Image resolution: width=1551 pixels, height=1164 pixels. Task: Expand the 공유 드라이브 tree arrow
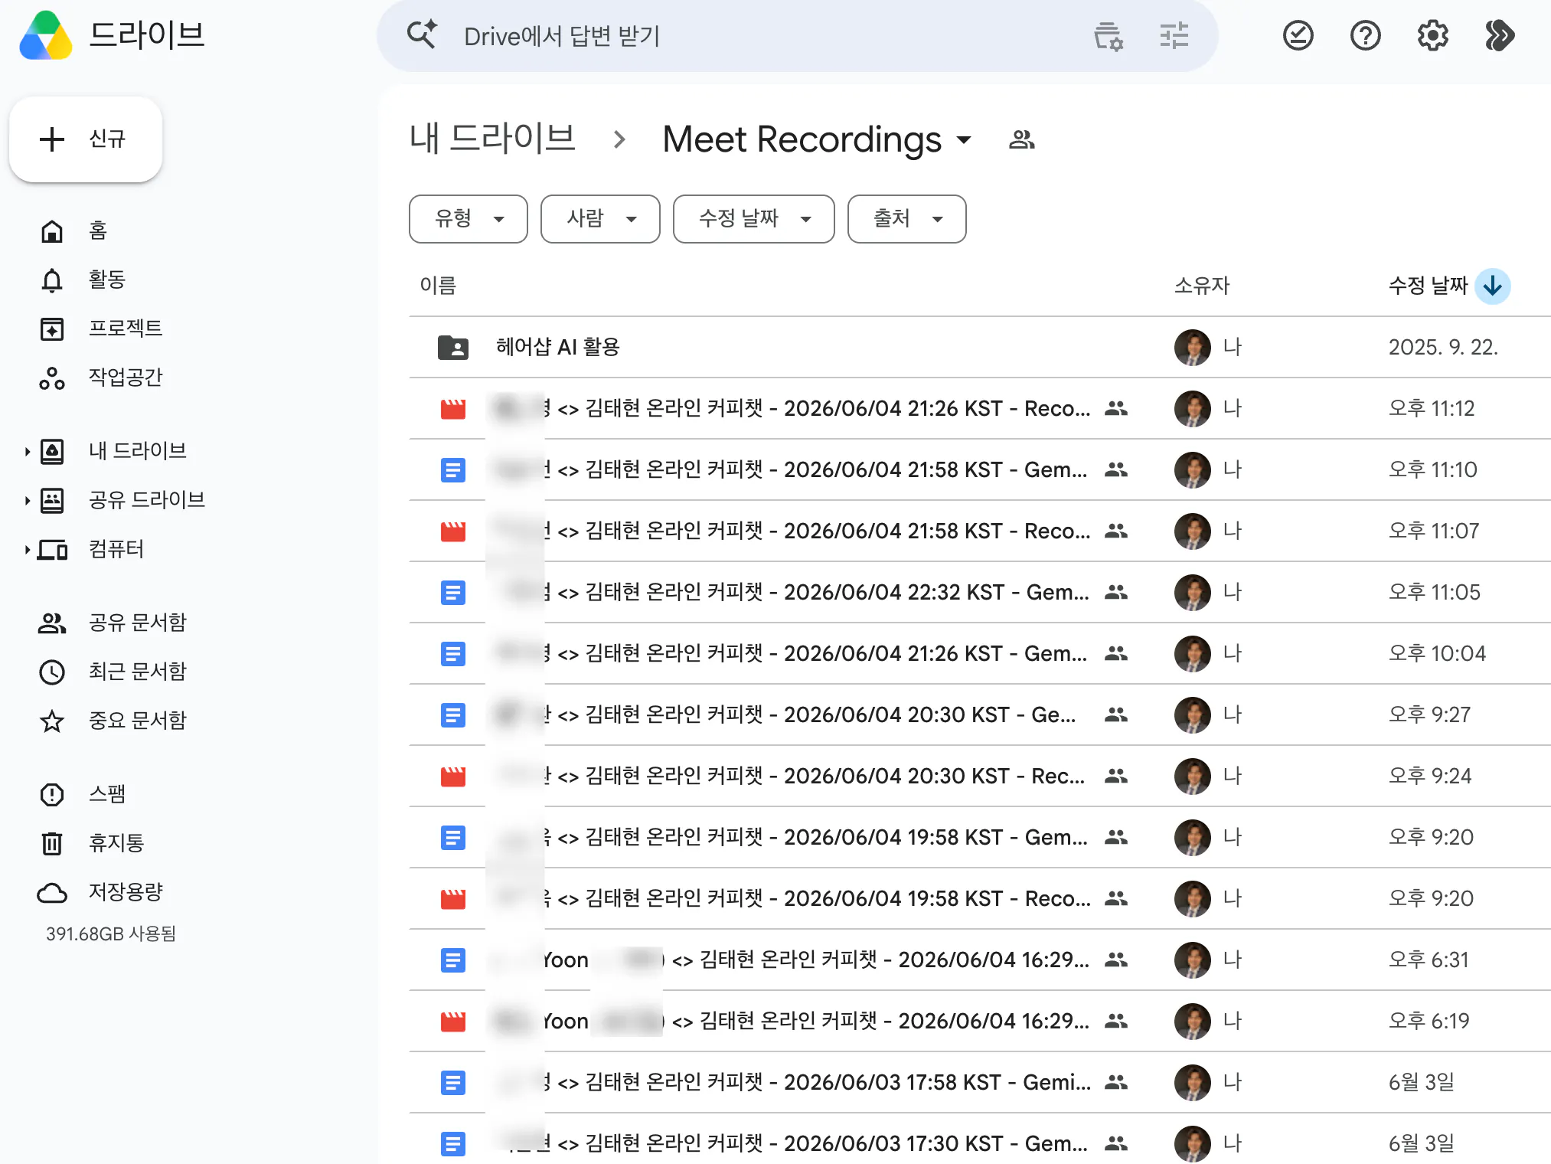[27, 500]
